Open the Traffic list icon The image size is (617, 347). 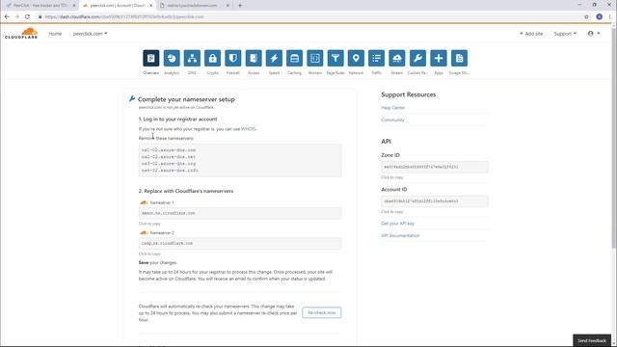coord(376,58)
